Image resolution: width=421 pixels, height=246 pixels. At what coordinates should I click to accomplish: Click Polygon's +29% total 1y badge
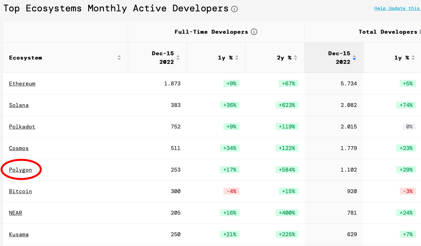click(406, 170)
